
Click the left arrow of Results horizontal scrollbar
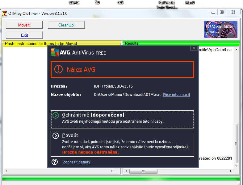[x=126, y=171]
